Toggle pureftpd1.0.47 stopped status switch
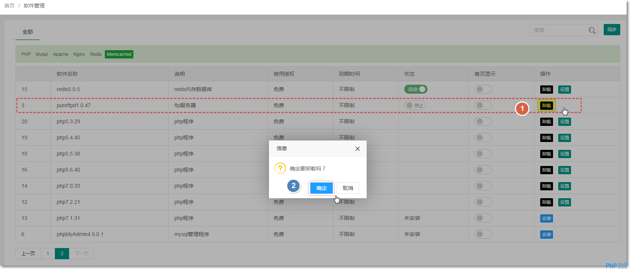This screenshot has width=630, height=269. (x=415, y=105)
